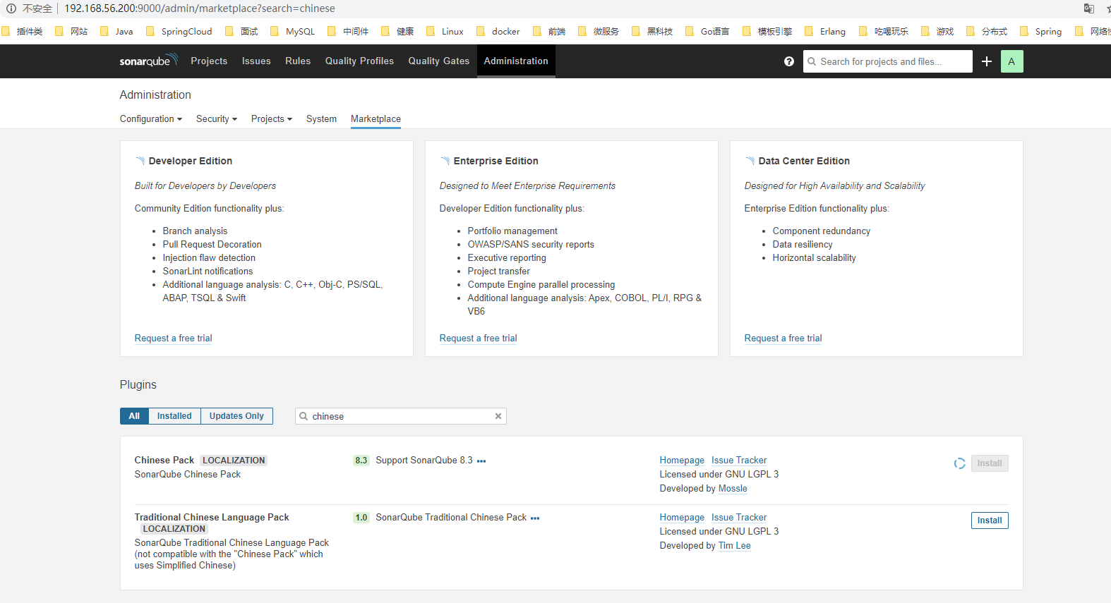The image size is (1111, 603).
Task: Install the Traditional Chinese Language Pack
Action: (x=990, y=520)
